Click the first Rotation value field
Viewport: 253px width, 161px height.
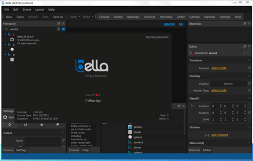pos(215,113)
